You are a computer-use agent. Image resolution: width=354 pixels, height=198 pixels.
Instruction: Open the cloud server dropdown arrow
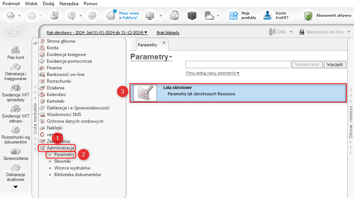tap(218, 16)
